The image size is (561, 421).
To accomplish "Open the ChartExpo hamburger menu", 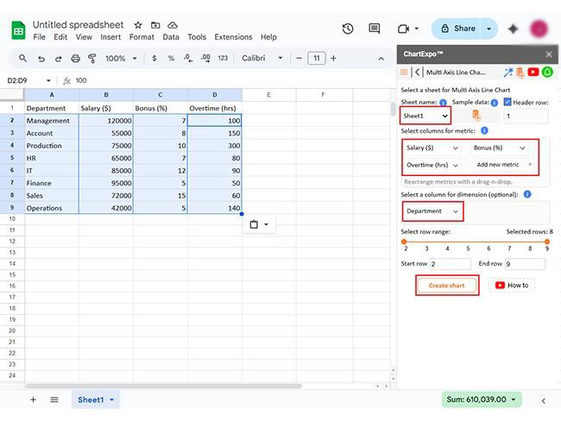I will click(404, 72).
